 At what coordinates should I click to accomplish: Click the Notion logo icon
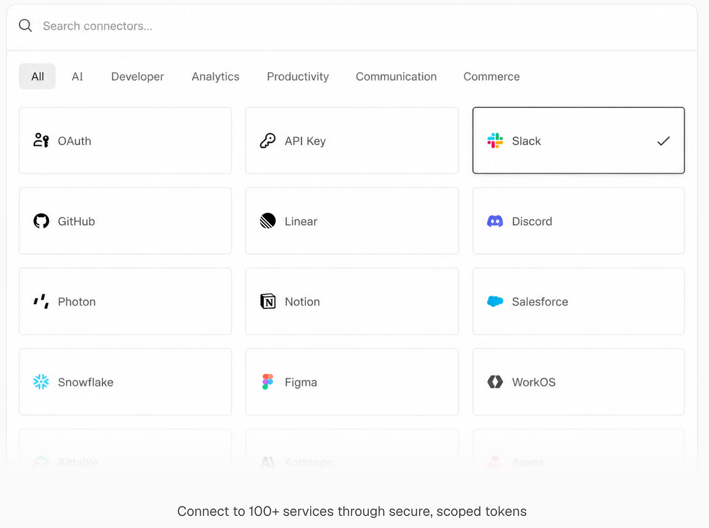(x=268, y=301)
